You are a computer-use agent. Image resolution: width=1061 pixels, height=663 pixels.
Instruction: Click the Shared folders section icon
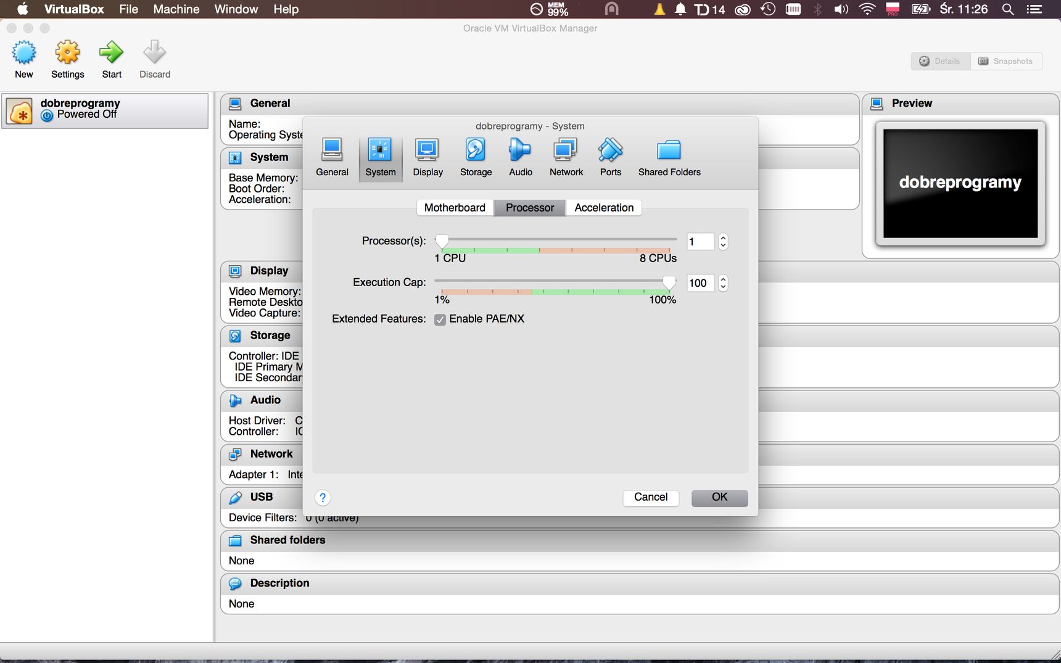click(235, 541)
